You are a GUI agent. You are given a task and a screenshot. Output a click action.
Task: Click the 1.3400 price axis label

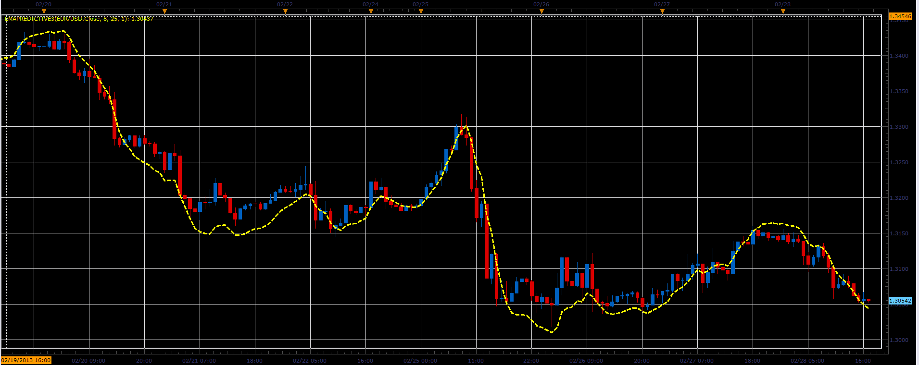click(899, 56)
